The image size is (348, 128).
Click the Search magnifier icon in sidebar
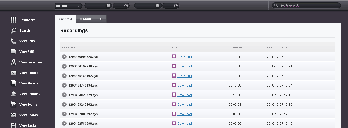13,31
